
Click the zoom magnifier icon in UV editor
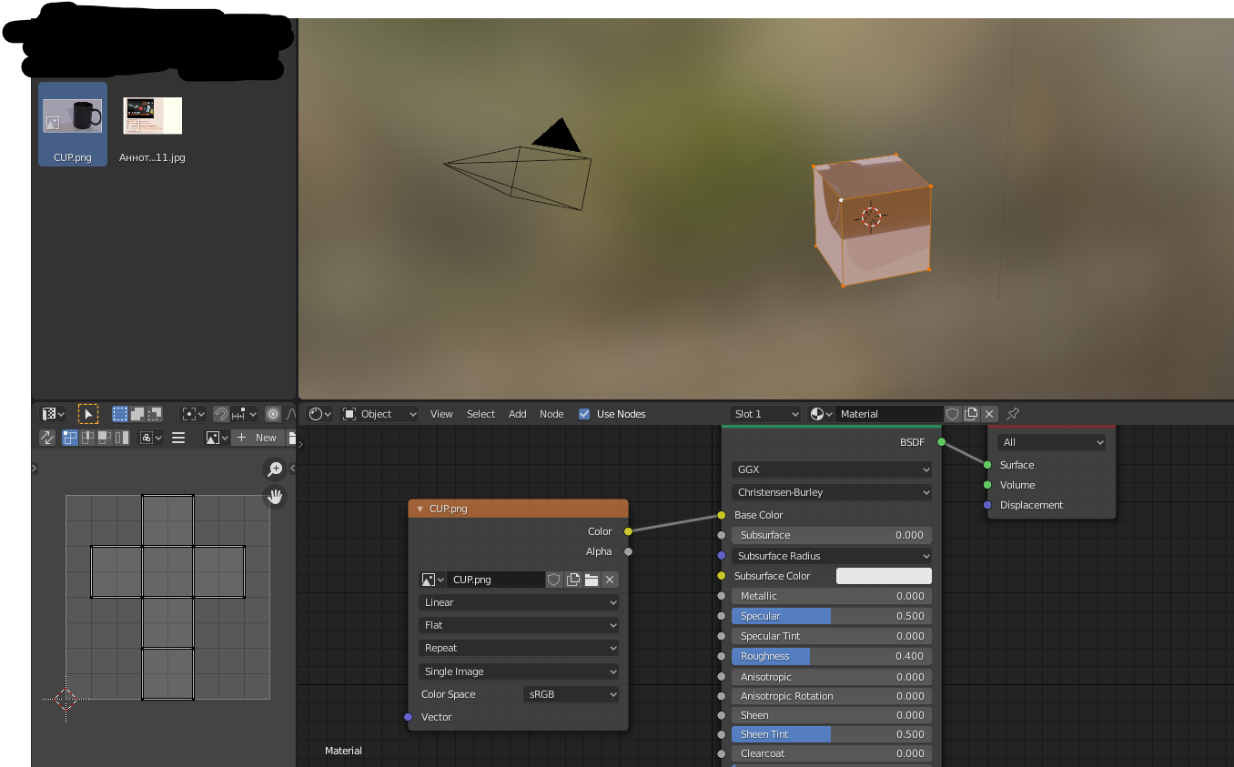pyautogui.click(x=274, y=469)
